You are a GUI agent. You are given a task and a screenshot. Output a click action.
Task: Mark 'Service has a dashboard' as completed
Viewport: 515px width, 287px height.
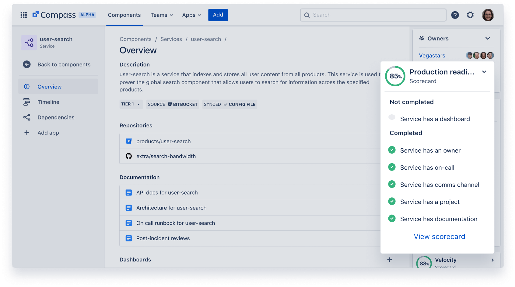click(392, 117)
